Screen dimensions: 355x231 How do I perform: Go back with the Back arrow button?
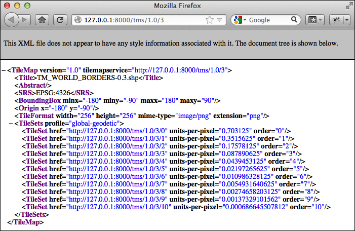point(11,20)
